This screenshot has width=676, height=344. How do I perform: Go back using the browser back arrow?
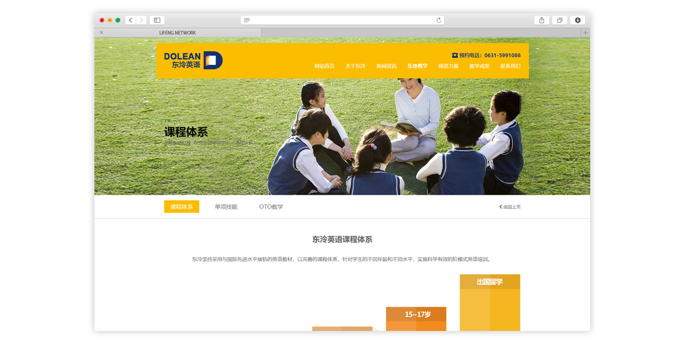131,20
